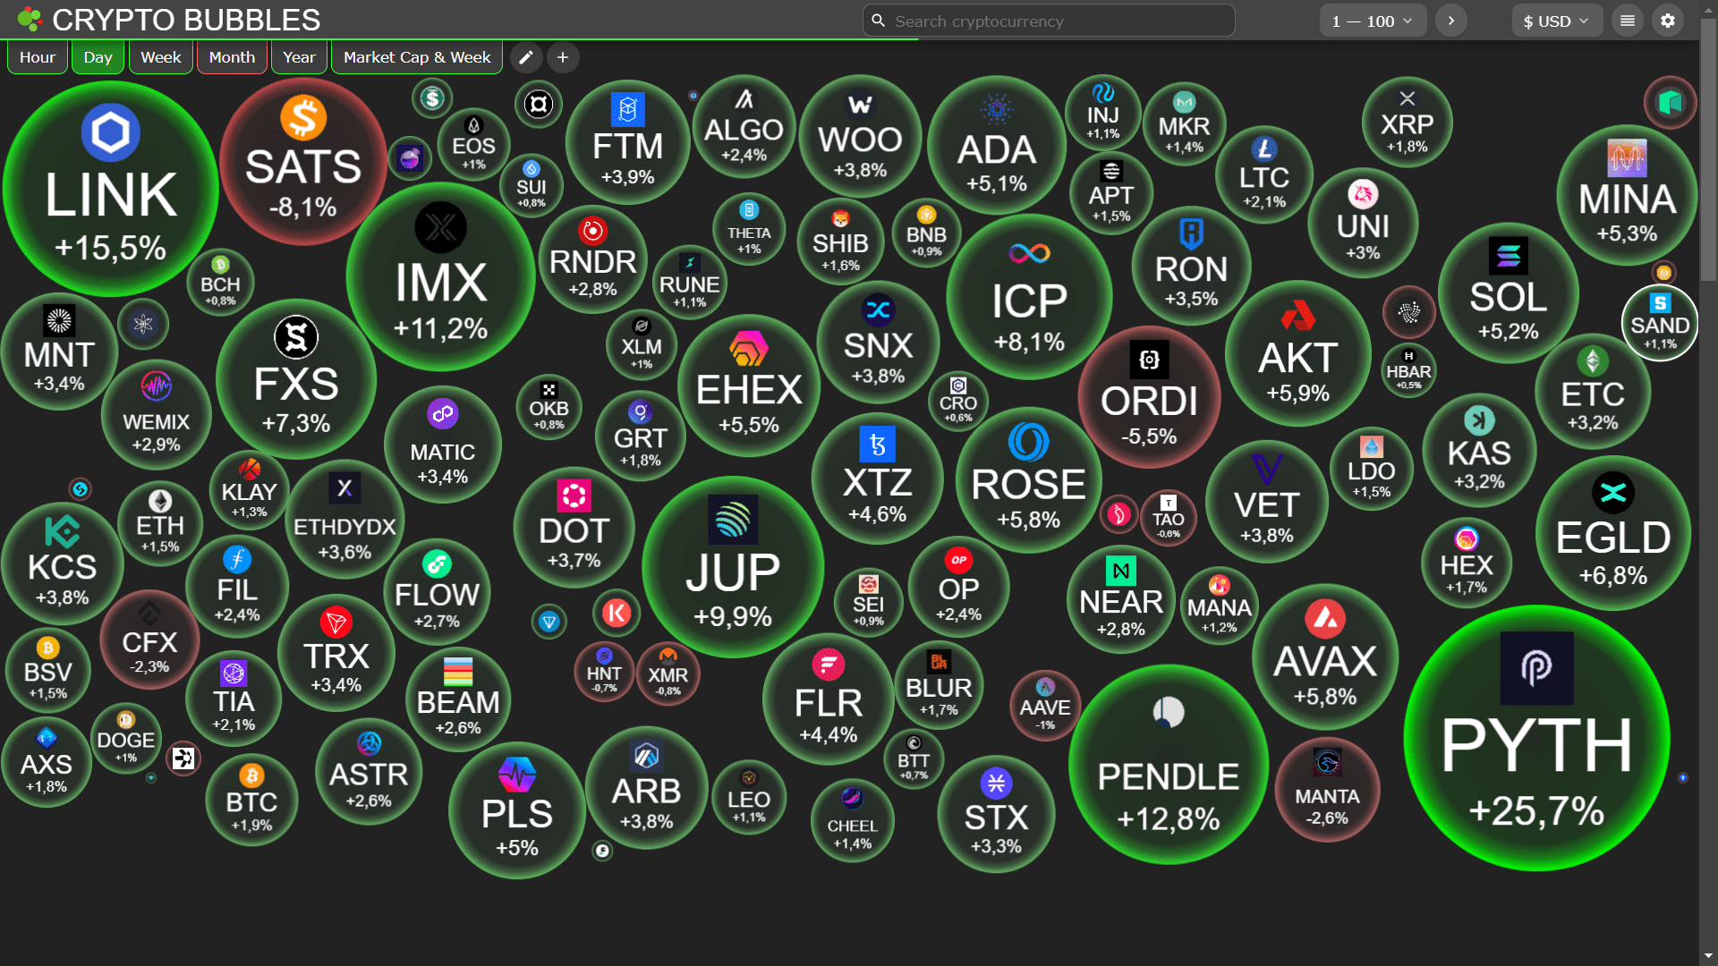Screen dimensions: 1718x966
Task: Click the pencil edit chart icon
Action: pyautogui.click(x=526, y=58)
